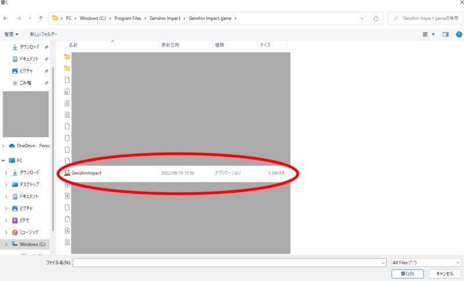The width and height of the screenshot is (464, 281).
Task: Open the 整理 organize menu
Action: tap(11, 34)
